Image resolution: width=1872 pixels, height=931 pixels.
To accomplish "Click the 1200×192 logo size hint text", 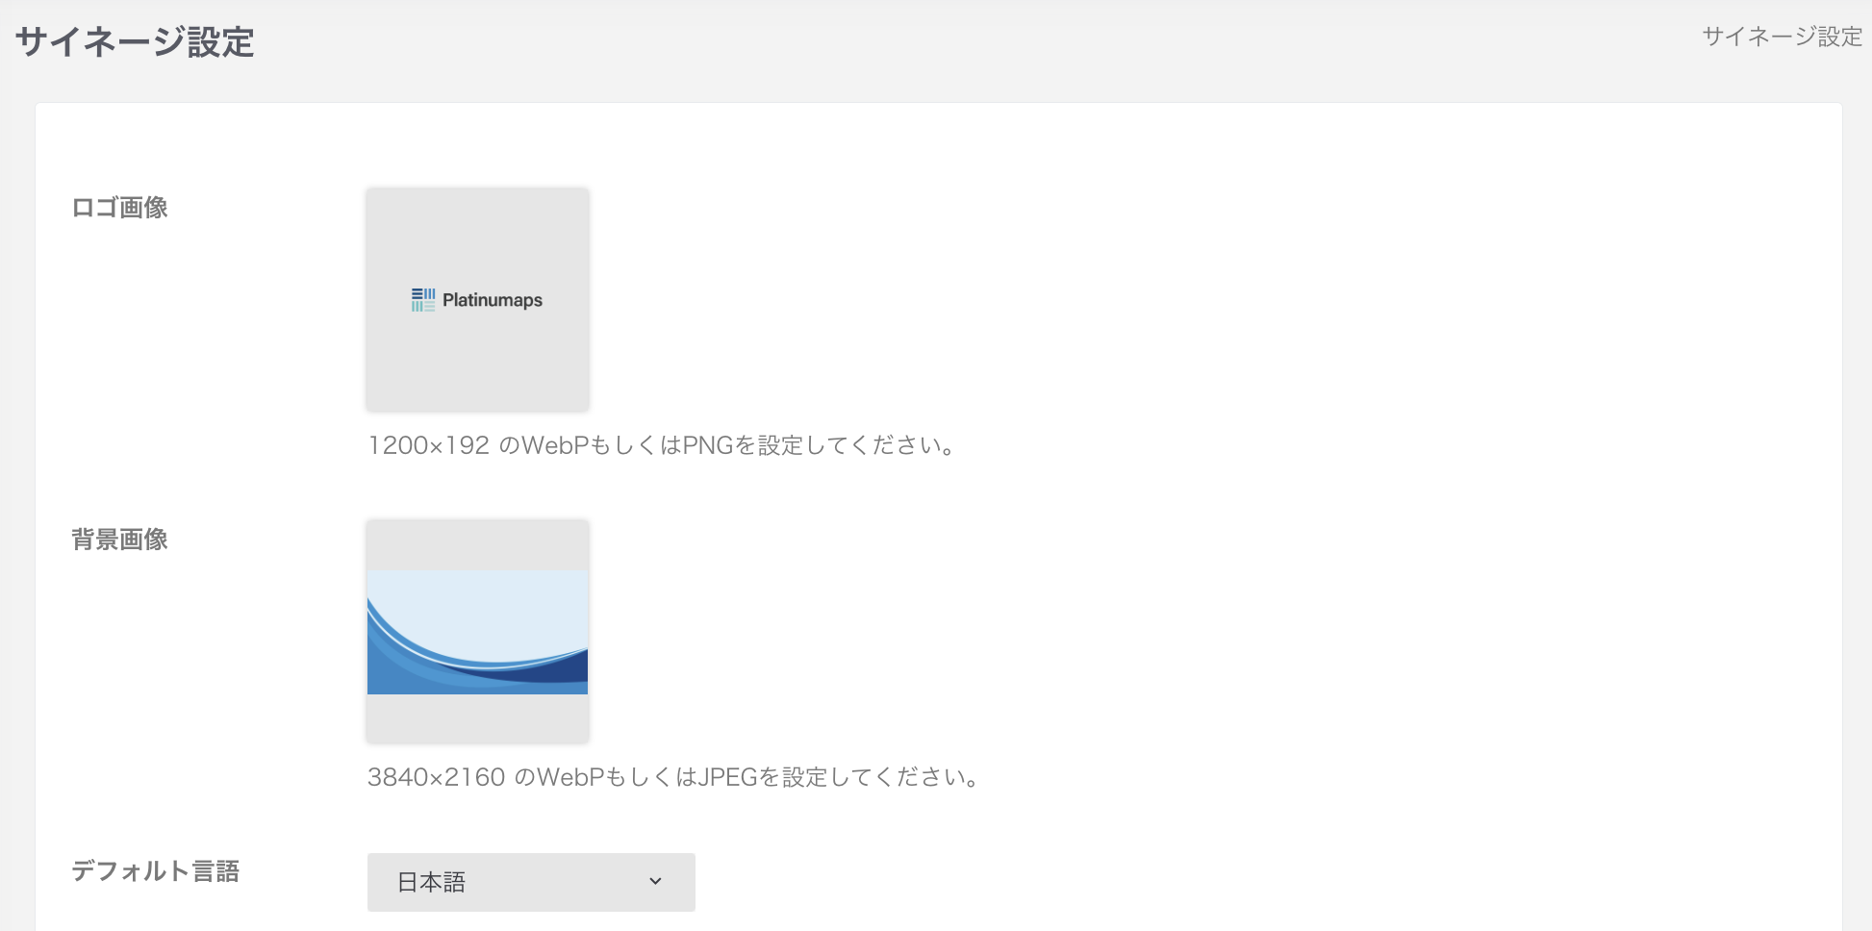I will (x=661, y=445).
